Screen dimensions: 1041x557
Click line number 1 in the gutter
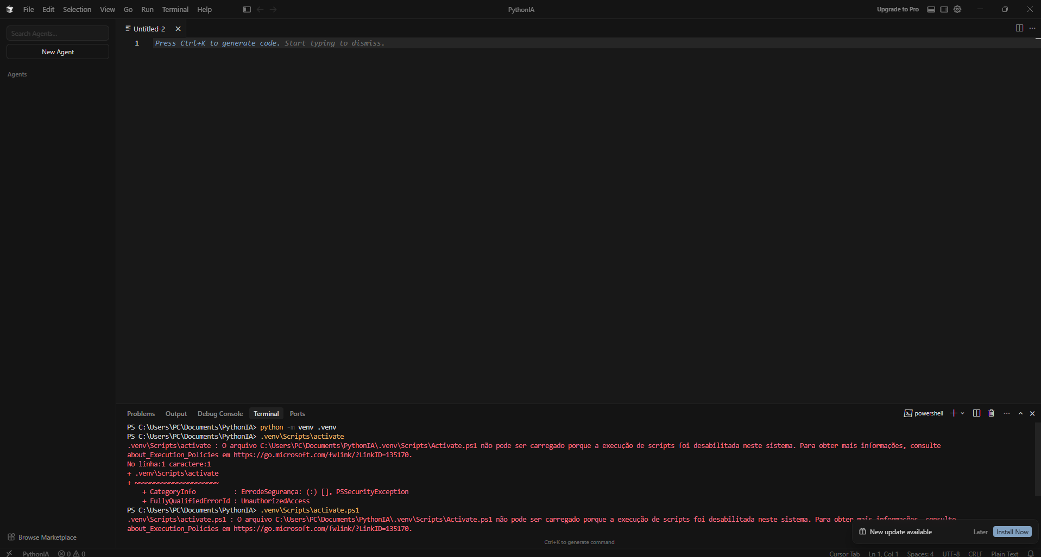click(137, 43)
